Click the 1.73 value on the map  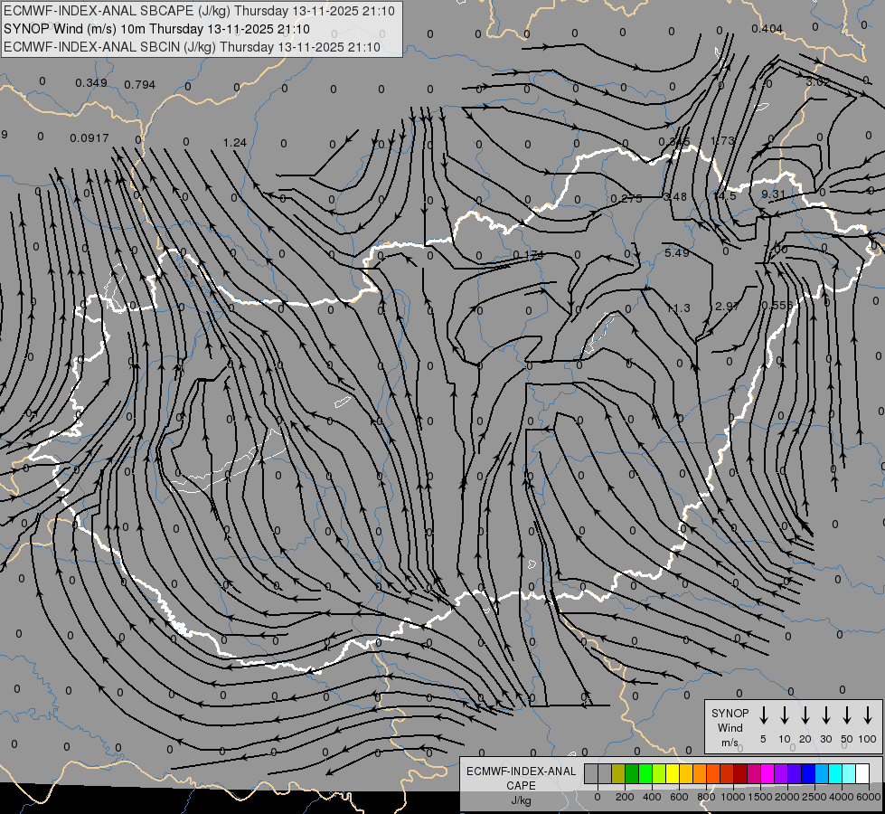click(722, 141)
